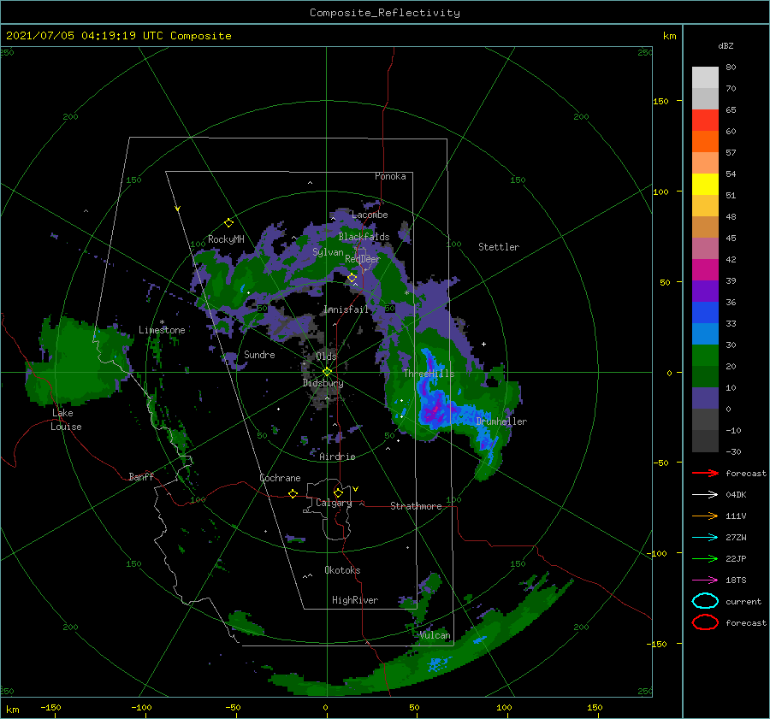Click the Banff label

[141, 476]
